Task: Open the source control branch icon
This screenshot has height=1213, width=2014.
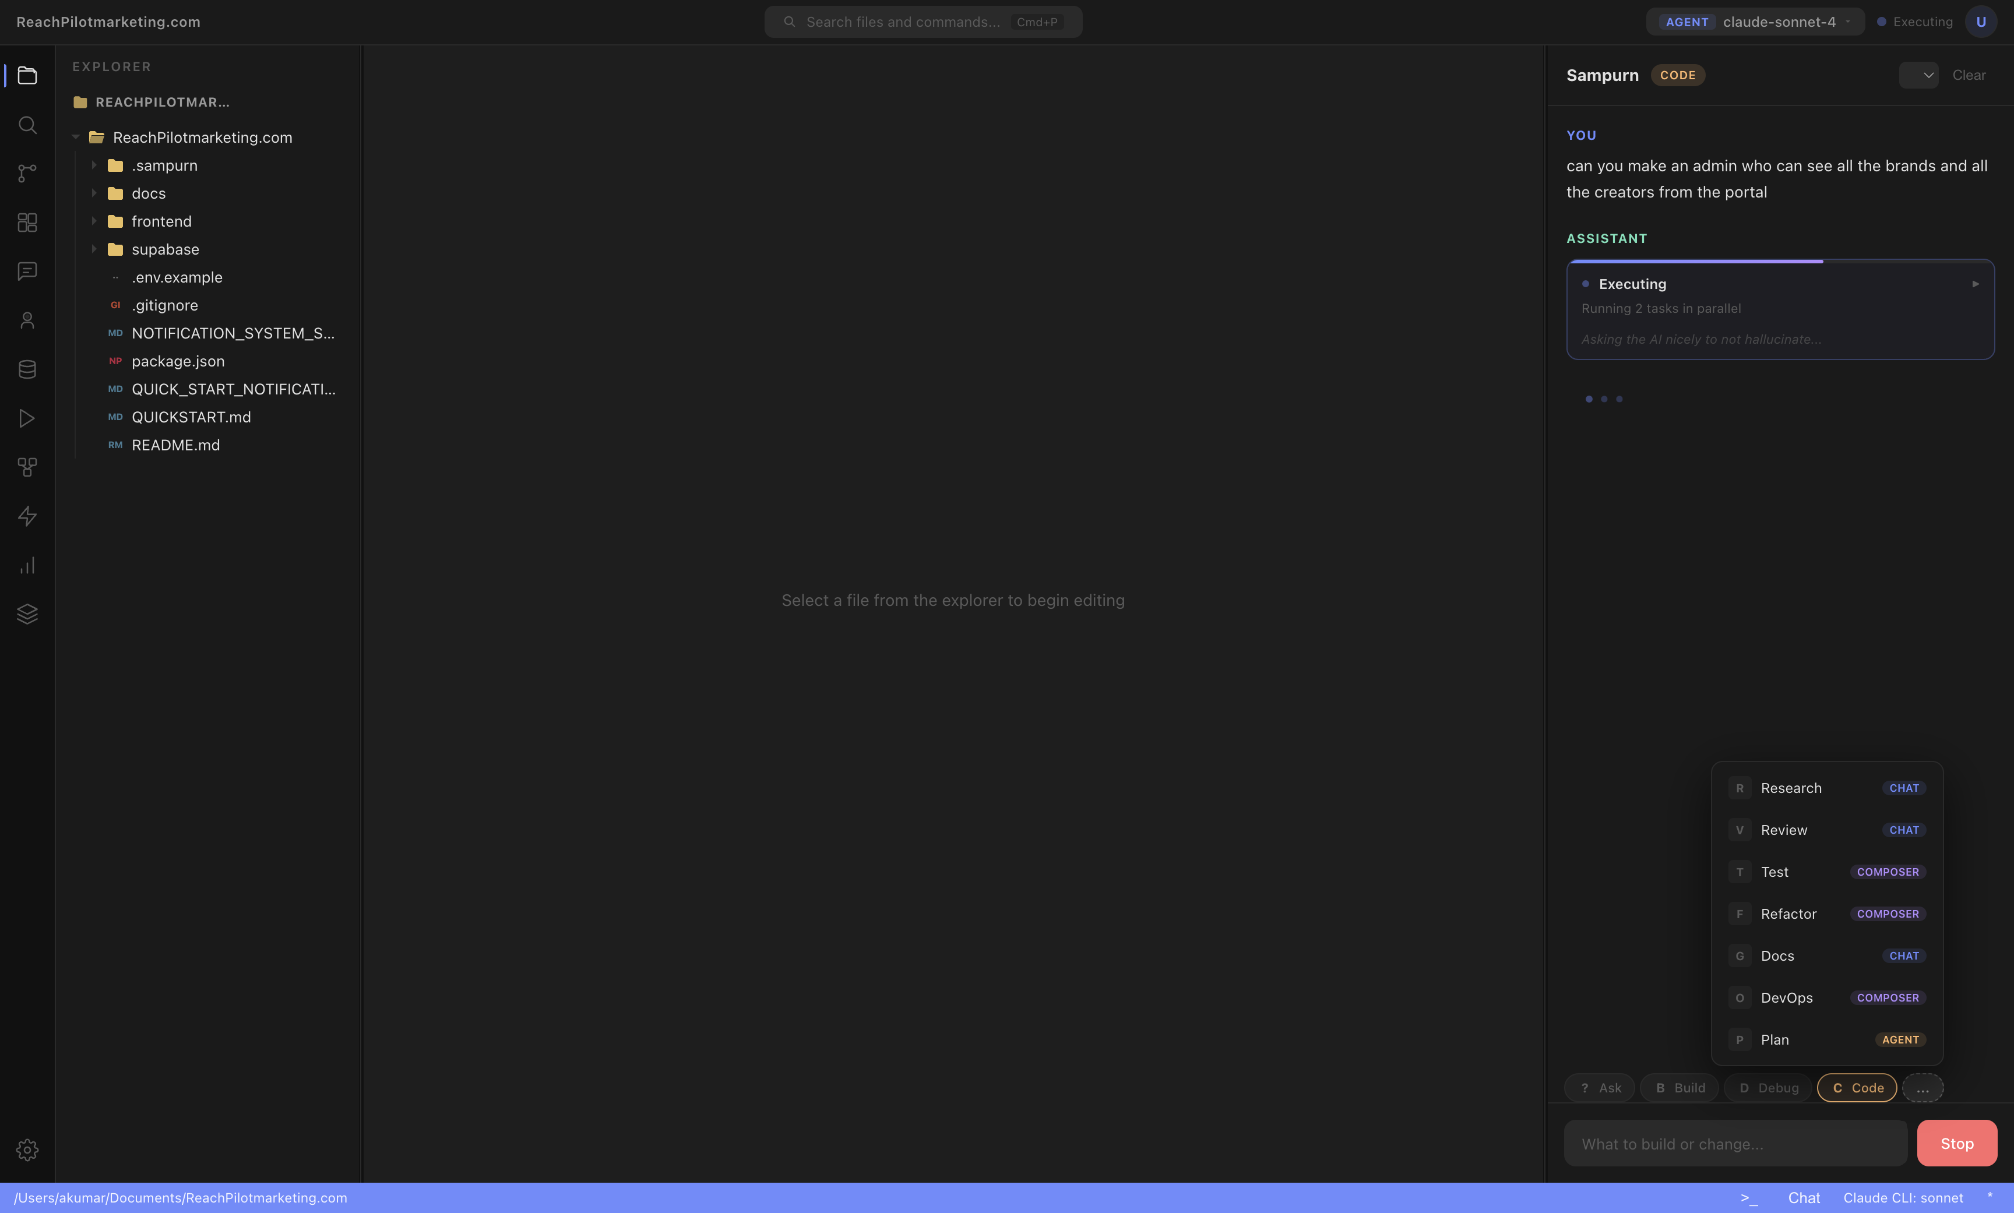Action: [x=27, y=173]
